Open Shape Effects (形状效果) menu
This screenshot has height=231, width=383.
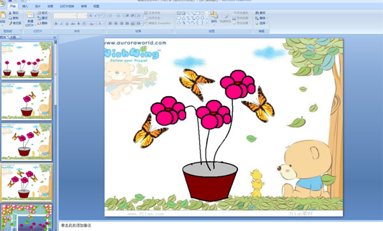pos(241,23)
